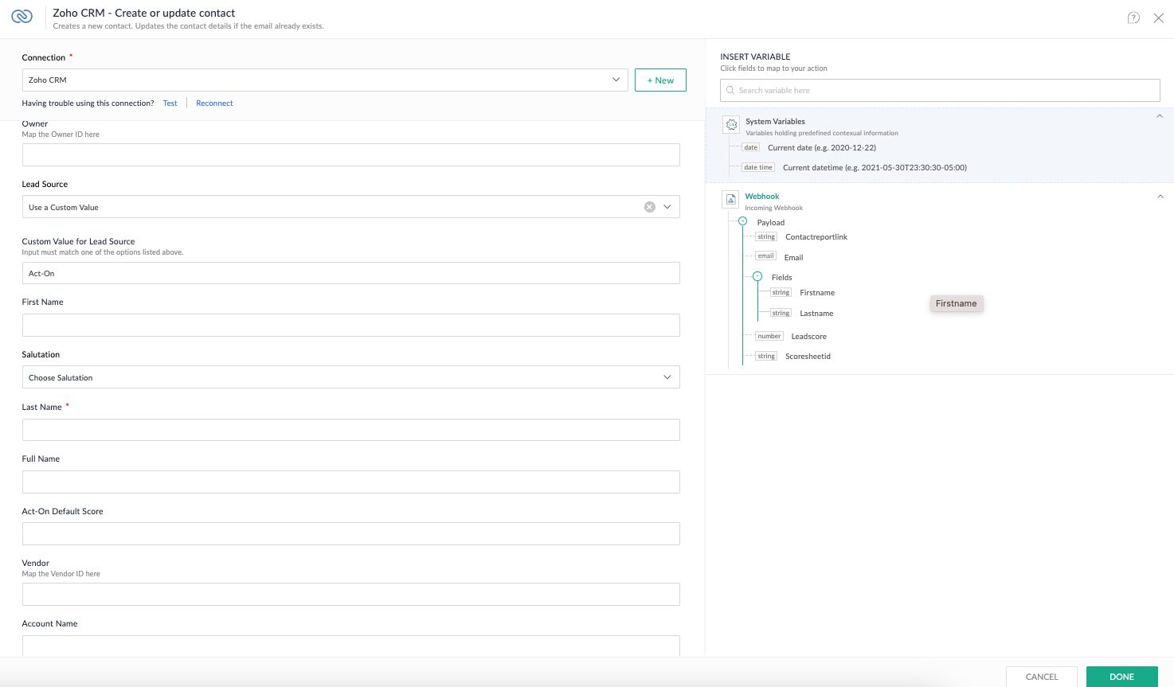Insert the Firstname variable

coord(817,293)
